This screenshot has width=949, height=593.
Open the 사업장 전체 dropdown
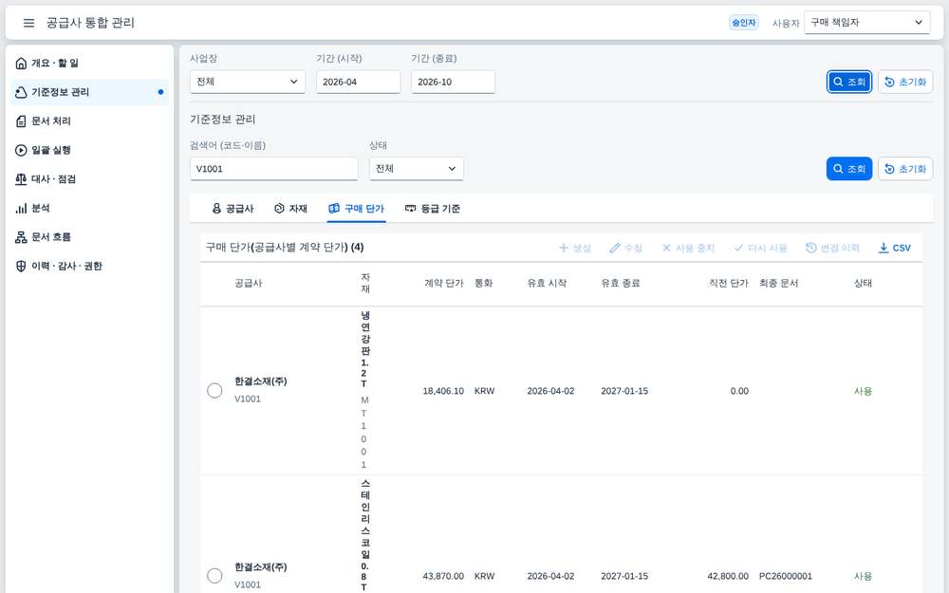(x=248, y=82)
